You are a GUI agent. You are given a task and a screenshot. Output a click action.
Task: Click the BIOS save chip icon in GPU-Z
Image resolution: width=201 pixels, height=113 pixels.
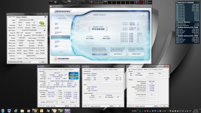[x=45, y=30]
